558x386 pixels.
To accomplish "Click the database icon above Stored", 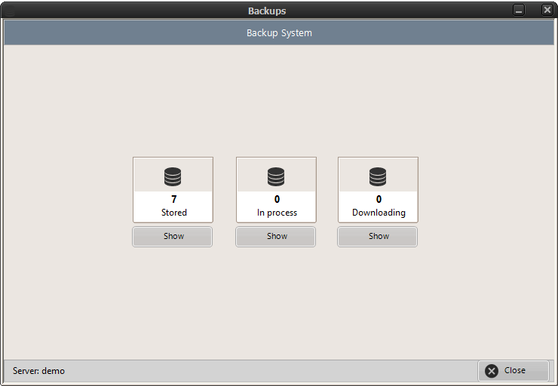I will pyautogui.click(x=173, y=177).
